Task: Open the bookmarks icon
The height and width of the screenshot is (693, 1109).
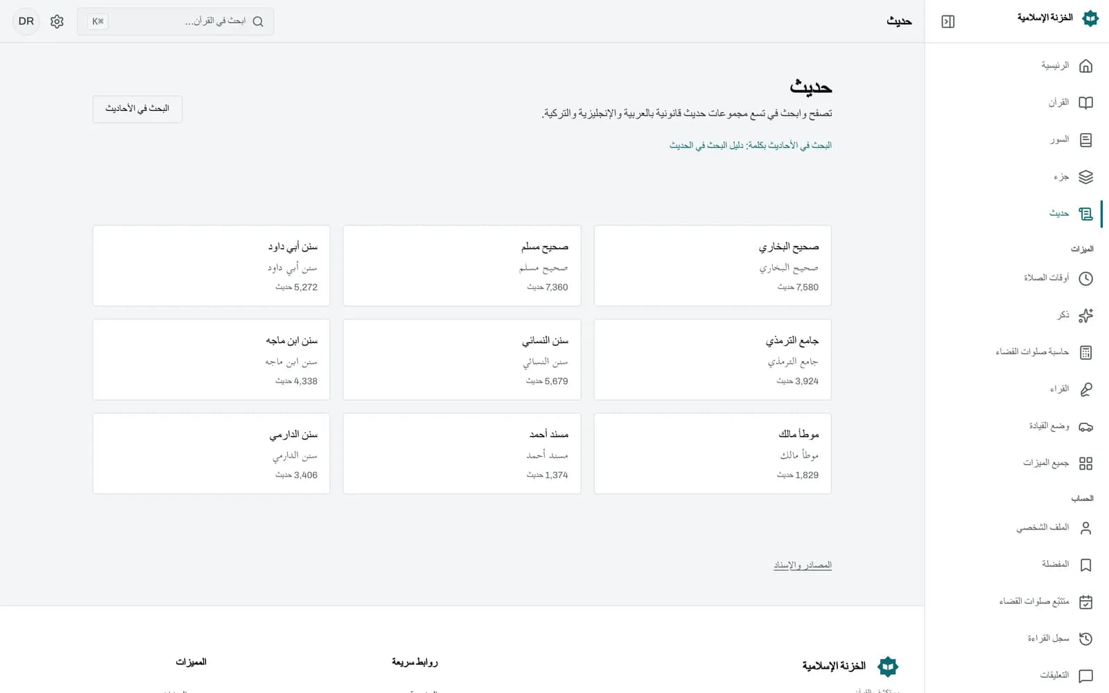Action: coord(1085,565)
